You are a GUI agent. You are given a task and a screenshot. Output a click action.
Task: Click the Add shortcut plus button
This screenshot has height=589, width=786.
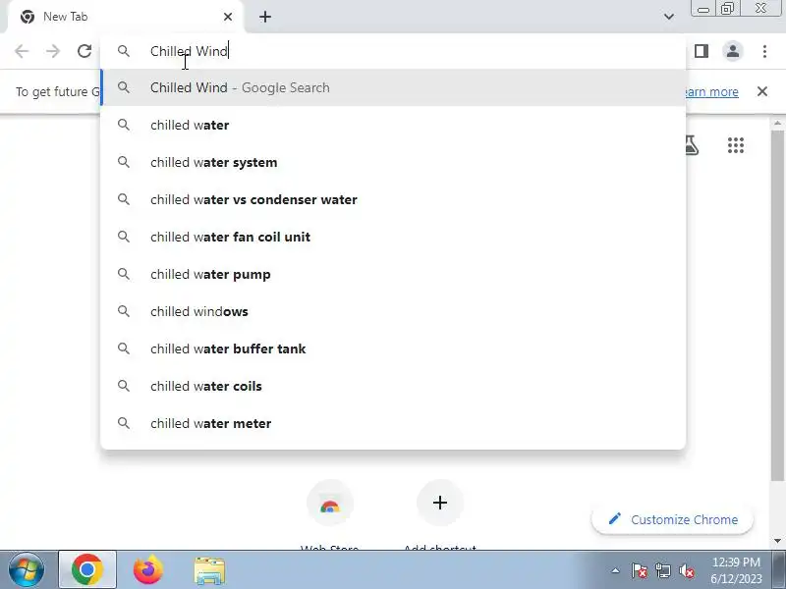[439, 504]
